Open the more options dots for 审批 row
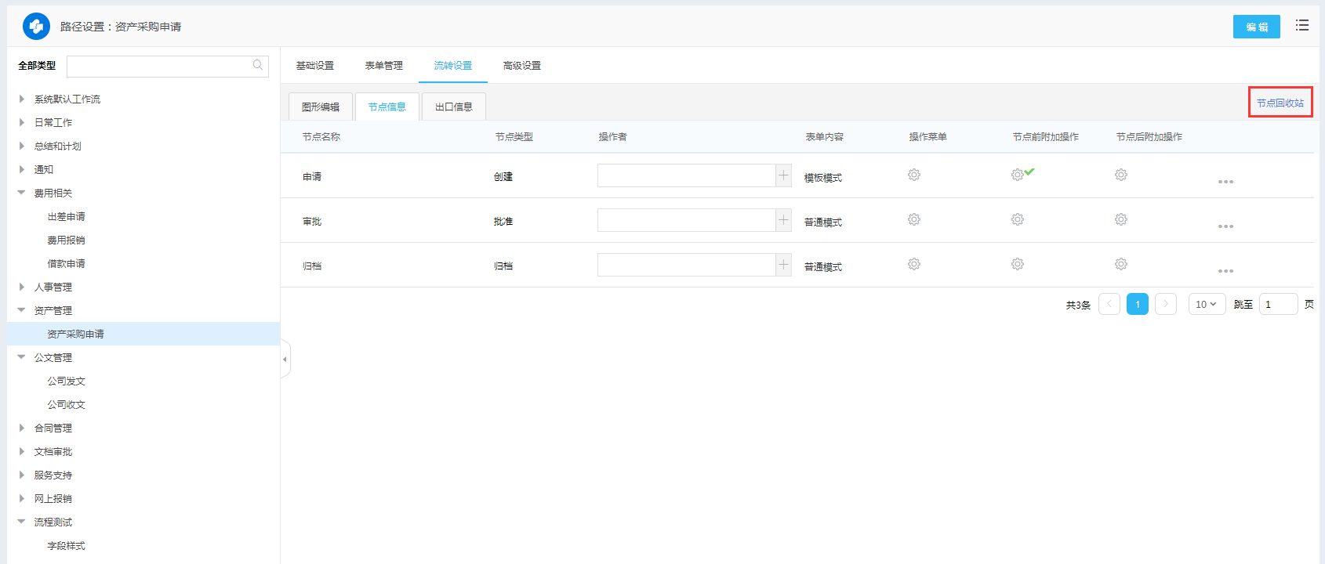The image size is (1325, 564). coord(1225,226)
